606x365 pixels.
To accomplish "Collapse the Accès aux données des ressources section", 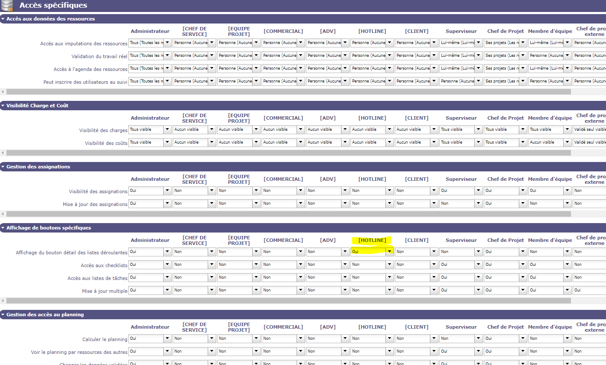I will point(3,19).
